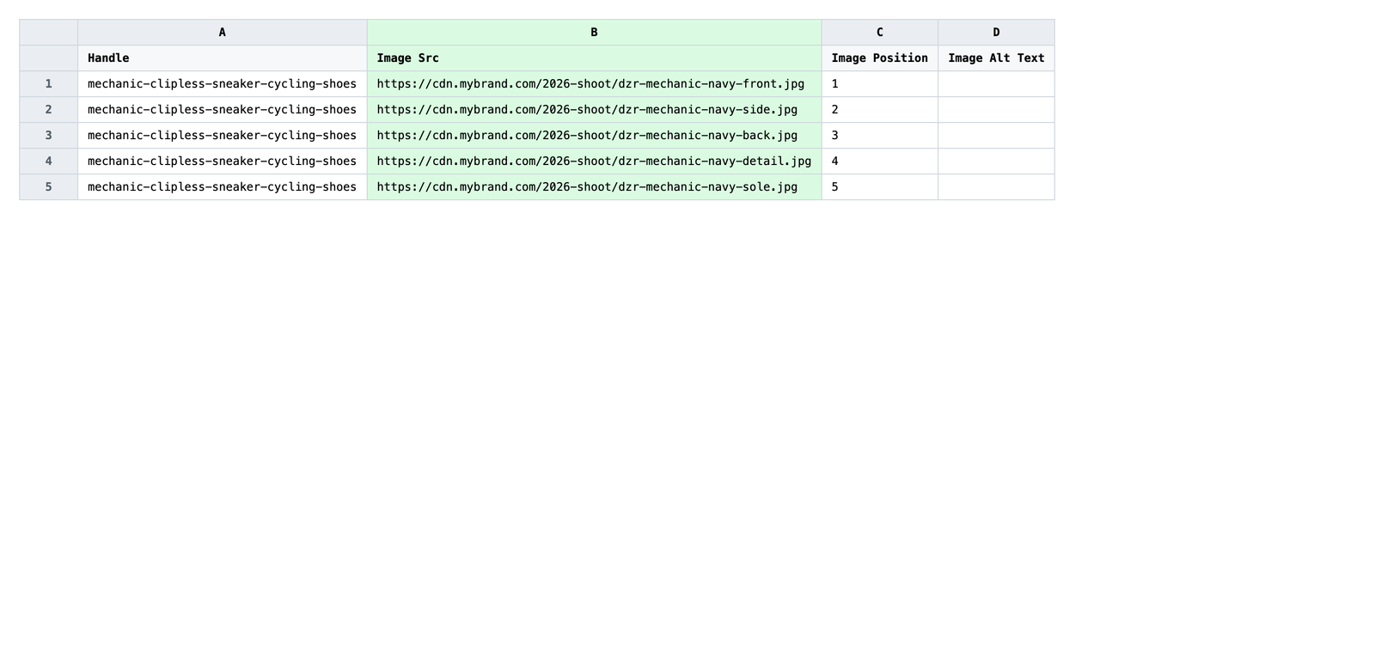Image resolution: width=1375 pixels, height=664 pixels.
Task: Click the Image Alt Text header cell
Action: point(996,58)
